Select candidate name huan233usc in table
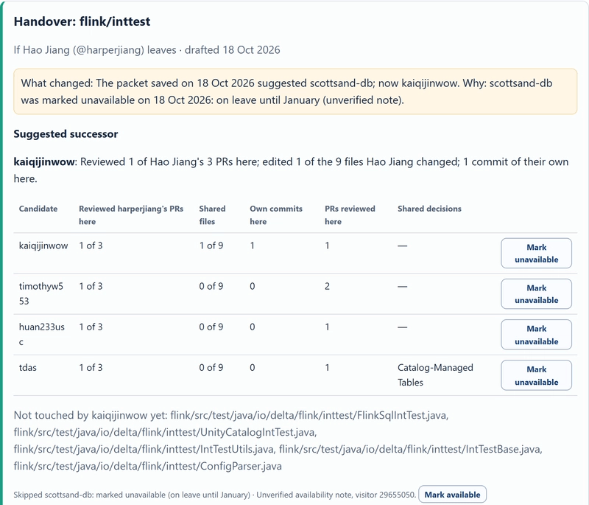 42,334
